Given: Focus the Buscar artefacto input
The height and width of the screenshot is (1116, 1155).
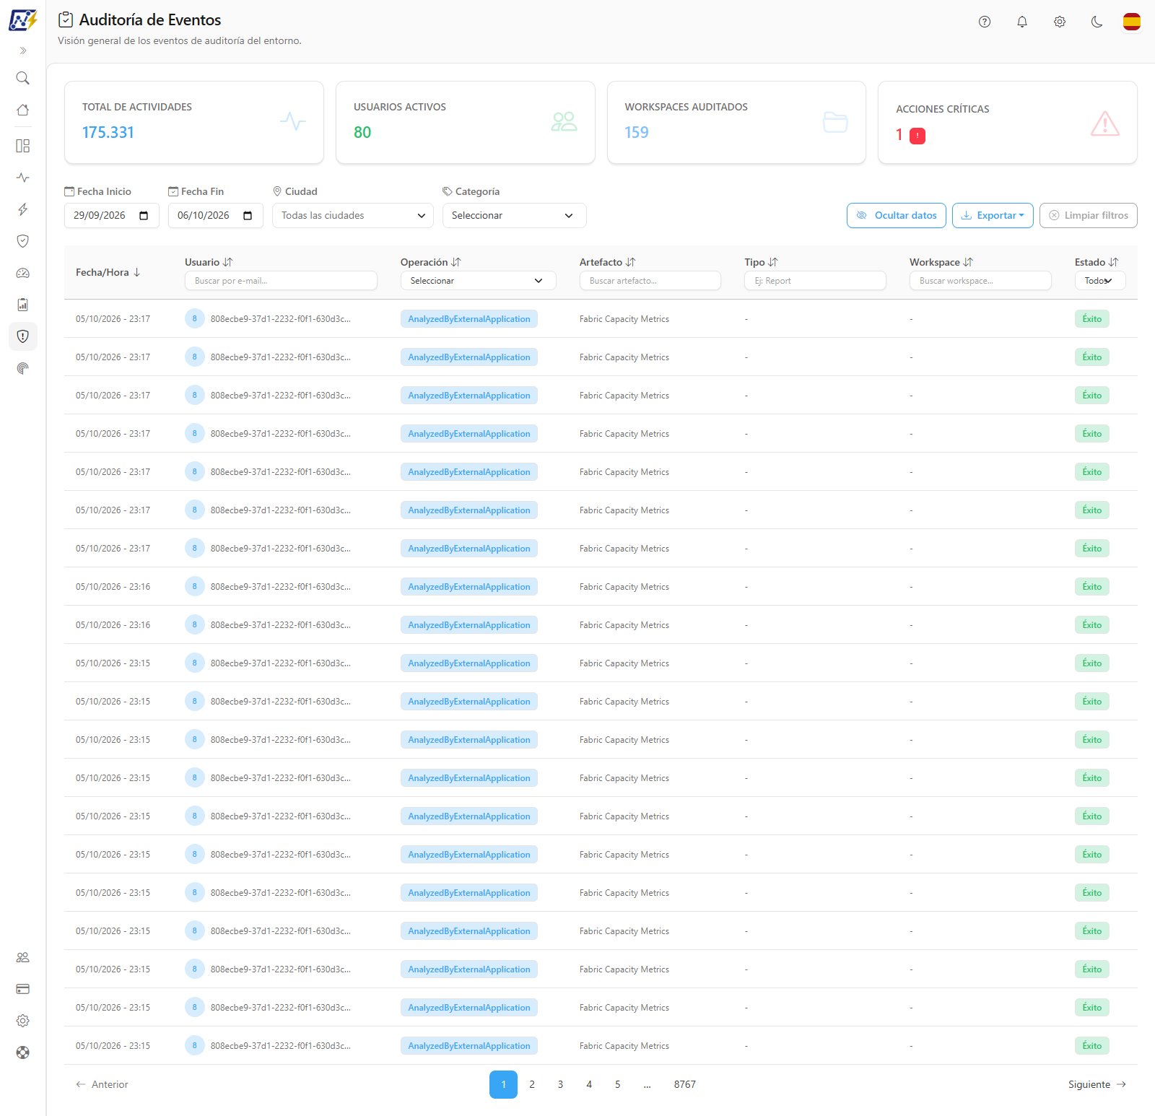Looking at the screenshot, I should (650, 281).
